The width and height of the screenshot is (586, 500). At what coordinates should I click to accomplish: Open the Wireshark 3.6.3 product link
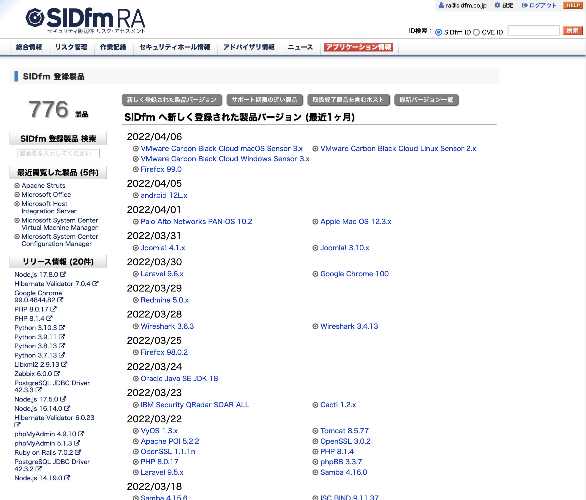[x=167, y=326]
